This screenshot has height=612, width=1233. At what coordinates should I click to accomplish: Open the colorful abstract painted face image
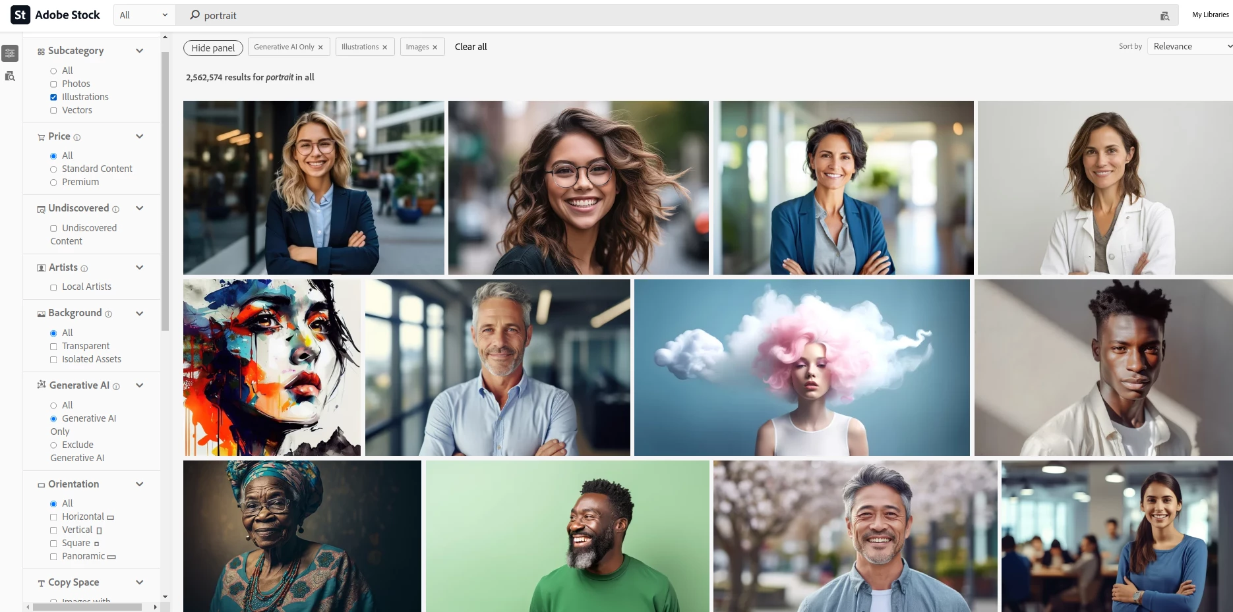[x=272, y=368]
